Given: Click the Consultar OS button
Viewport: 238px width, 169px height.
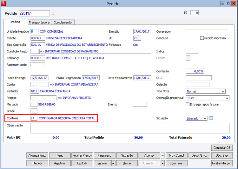Looking at the screenshot, I should [222, 148].
